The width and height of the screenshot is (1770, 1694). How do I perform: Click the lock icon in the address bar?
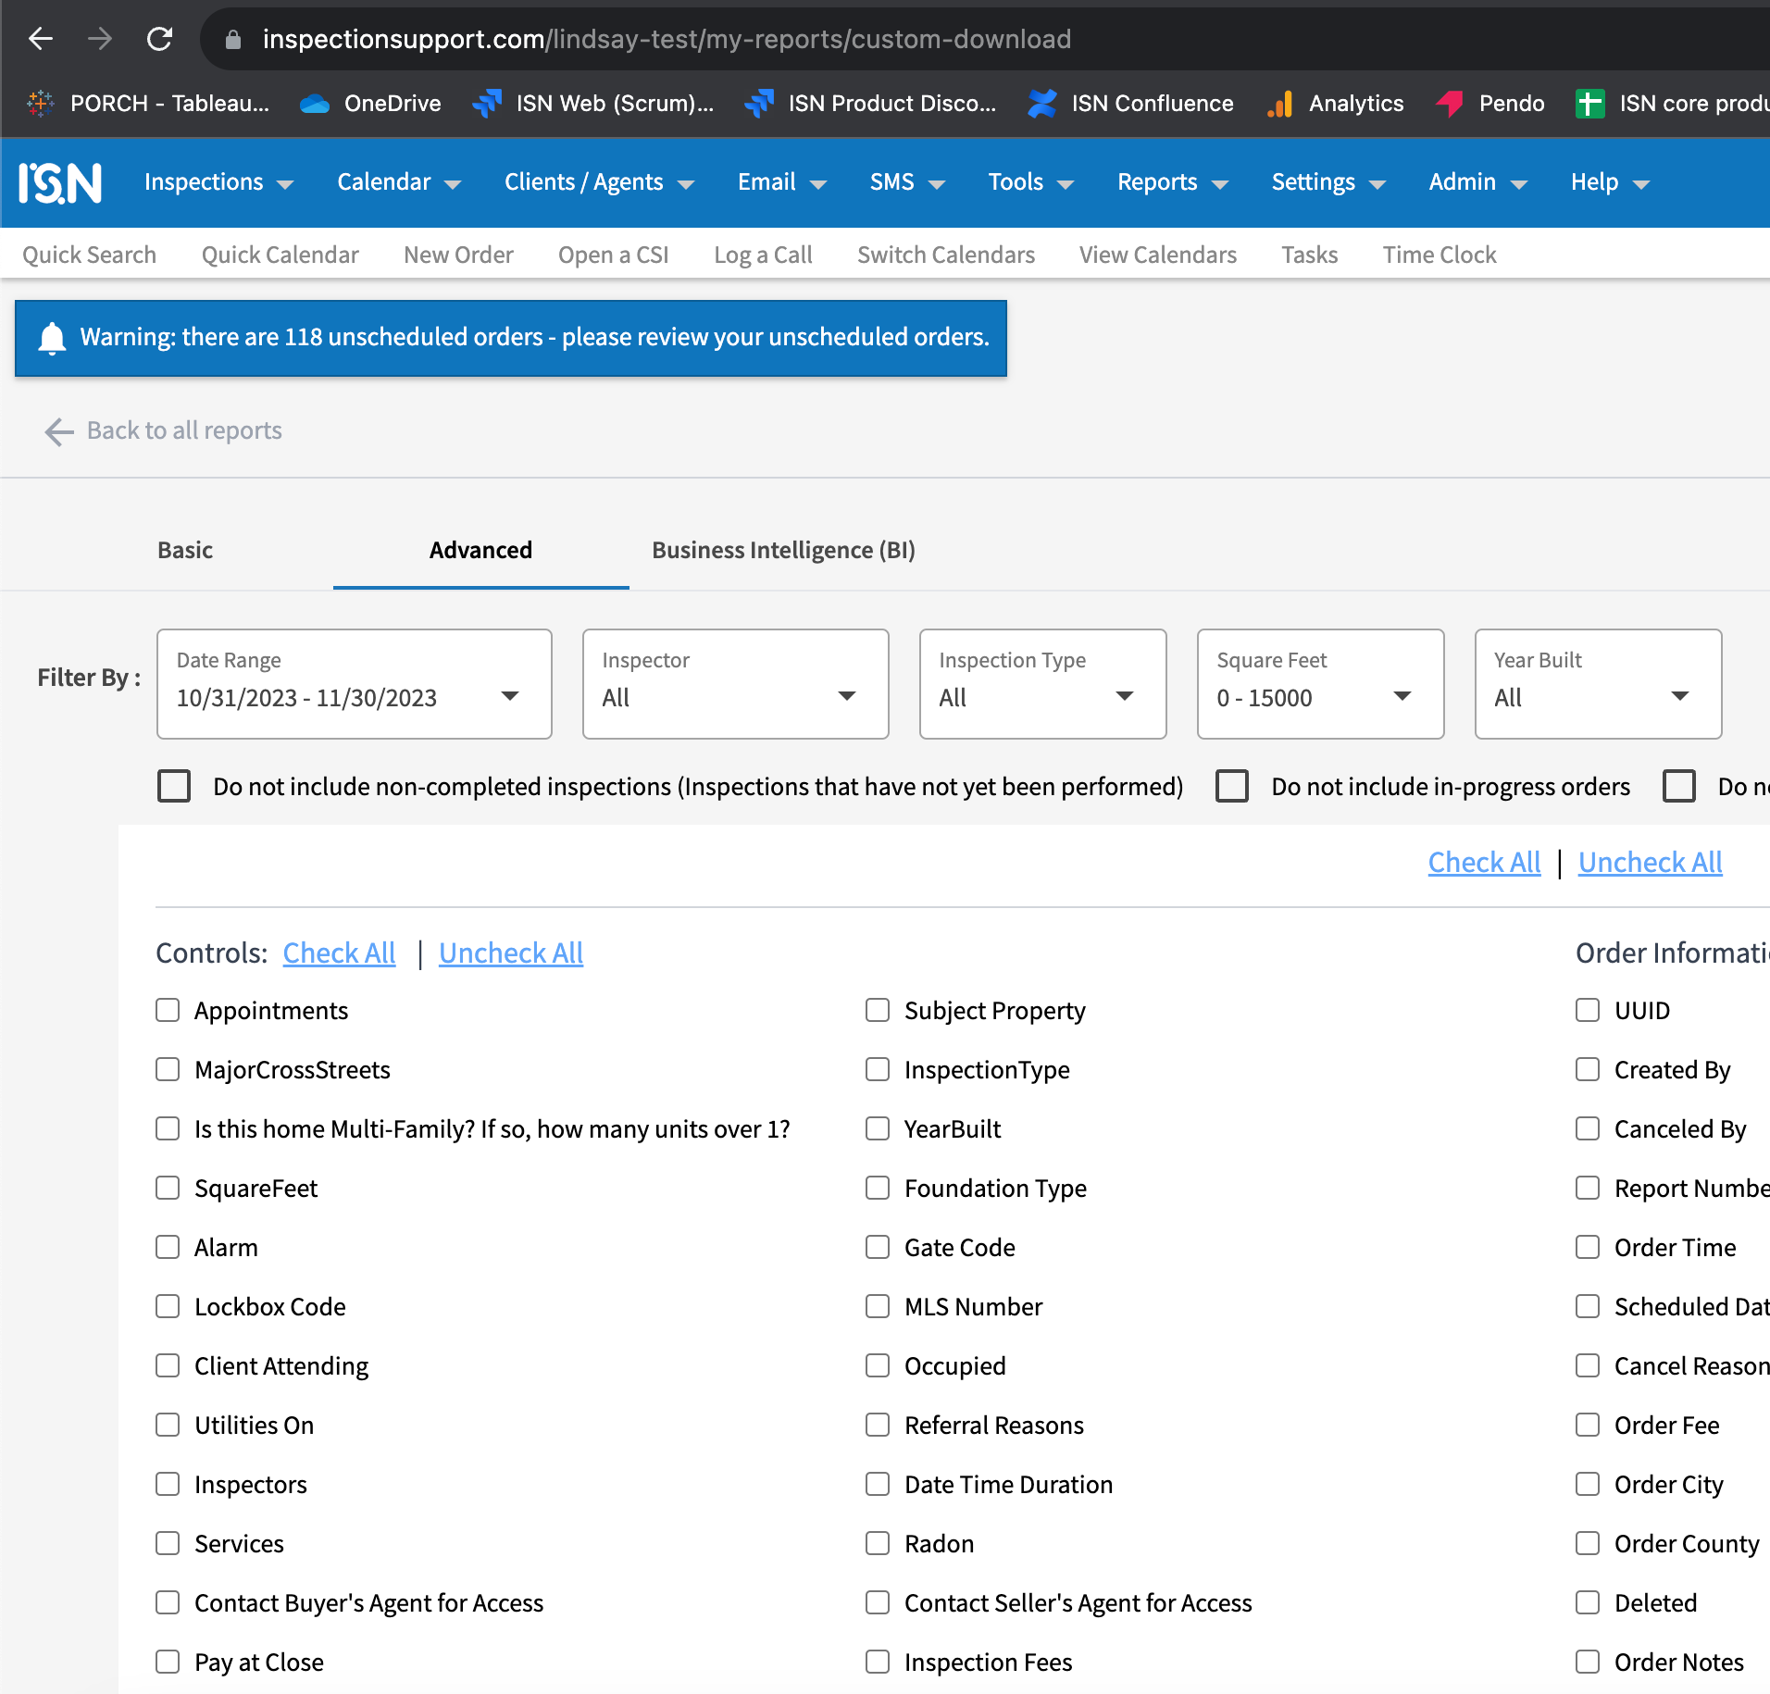pos(233,39)
